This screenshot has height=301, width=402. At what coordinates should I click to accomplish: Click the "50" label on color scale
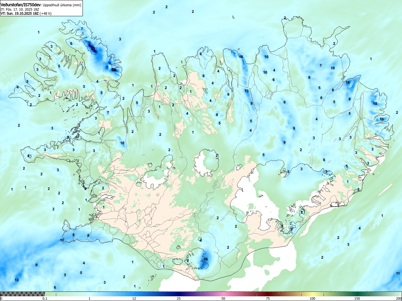(x=223, y=298)
